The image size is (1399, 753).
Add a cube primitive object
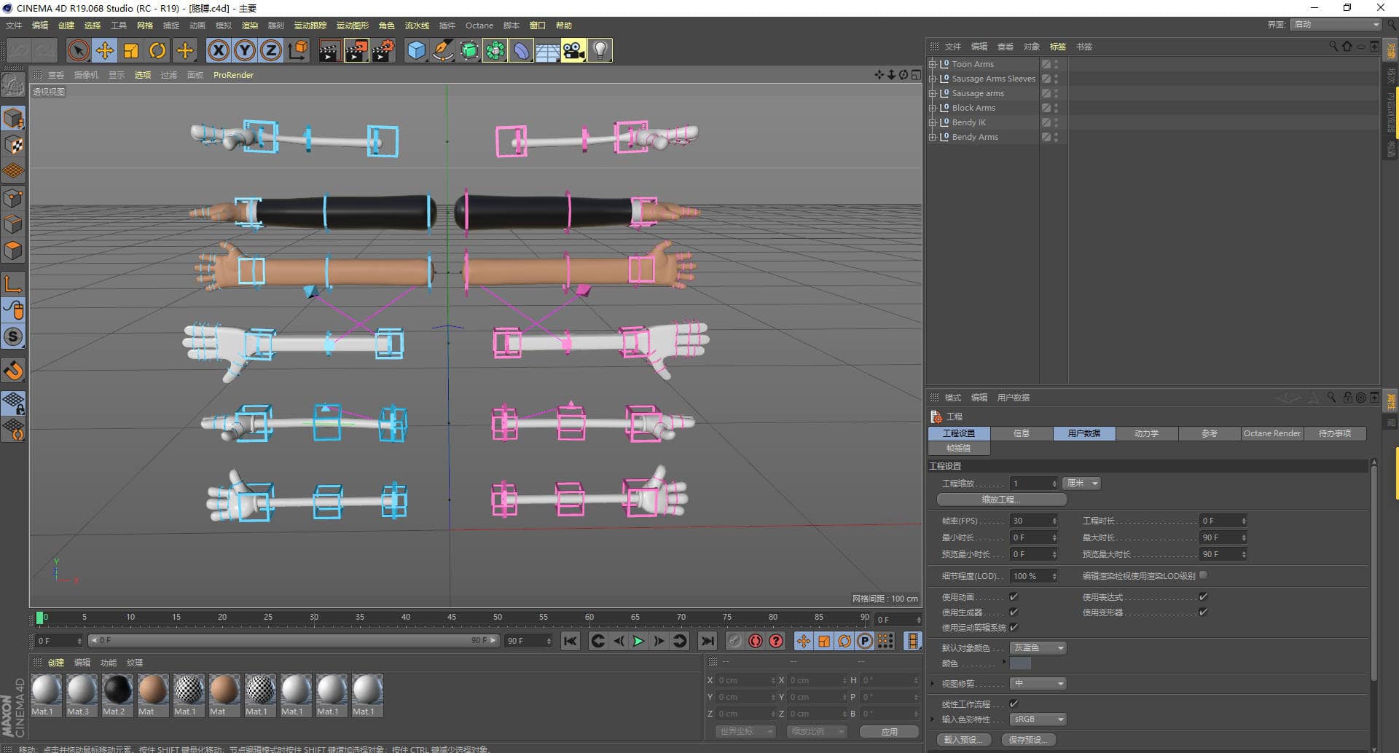tap(416, 50)
